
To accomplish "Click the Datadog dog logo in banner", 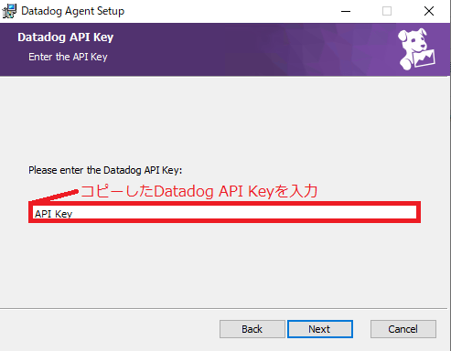I will click(417, 49).
